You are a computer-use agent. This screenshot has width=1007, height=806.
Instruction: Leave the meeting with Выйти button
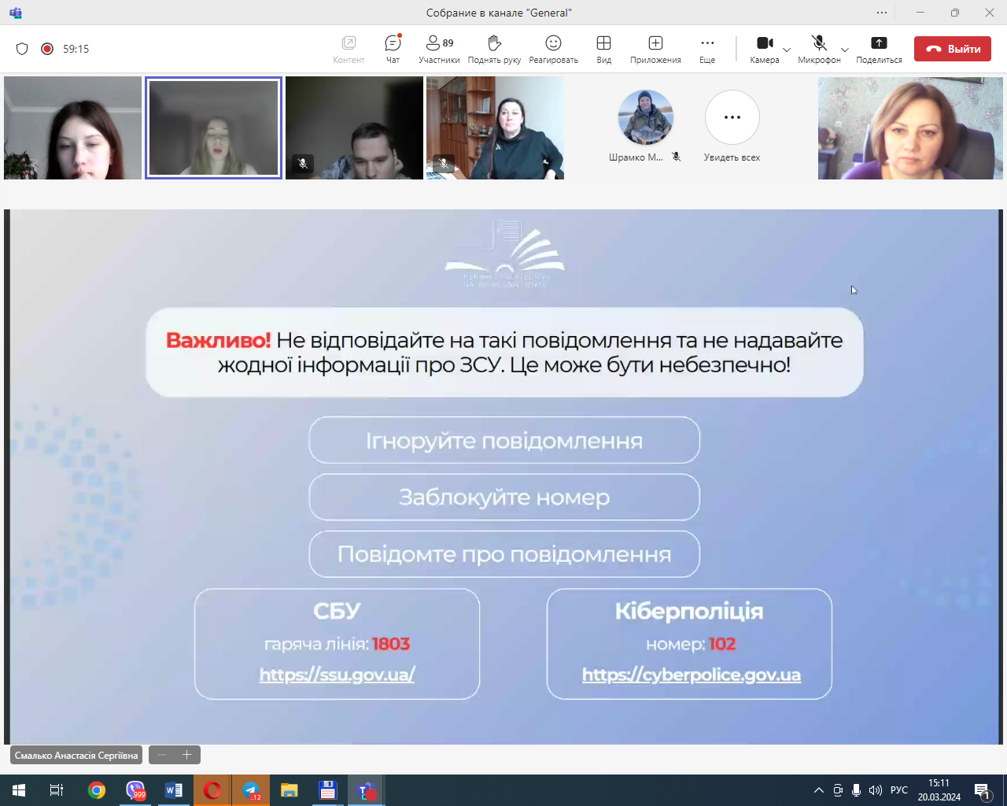tap(952, 49)
